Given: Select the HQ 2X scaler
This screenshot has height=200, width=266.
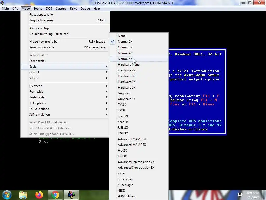Looking at the screenshot, I should click(139, 151).
